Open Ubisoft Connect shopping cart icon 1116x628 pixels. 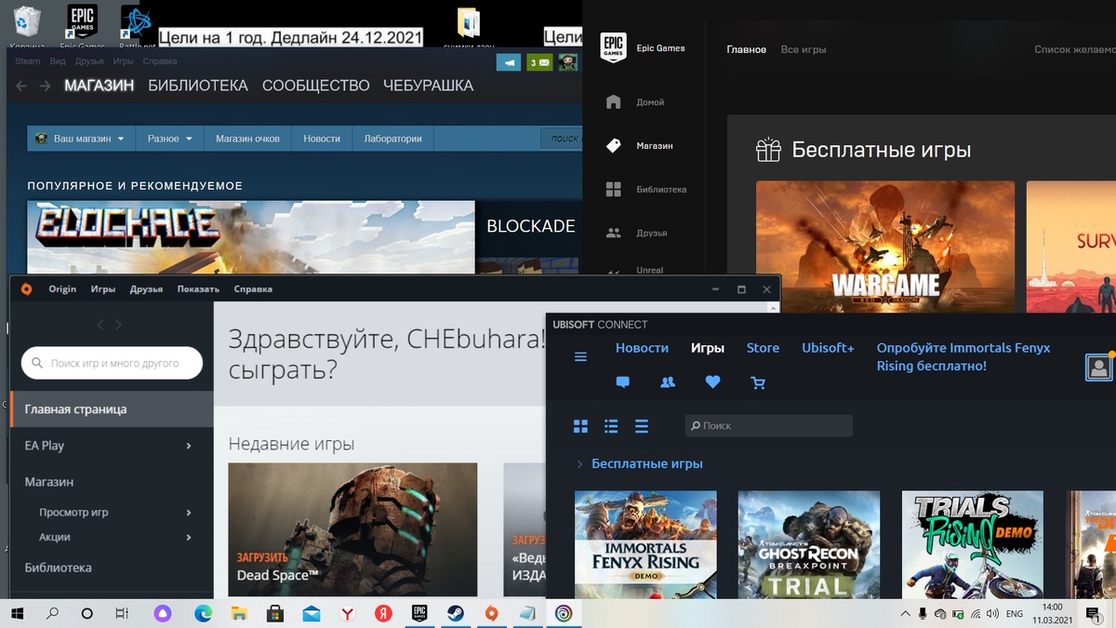[758, 382]
